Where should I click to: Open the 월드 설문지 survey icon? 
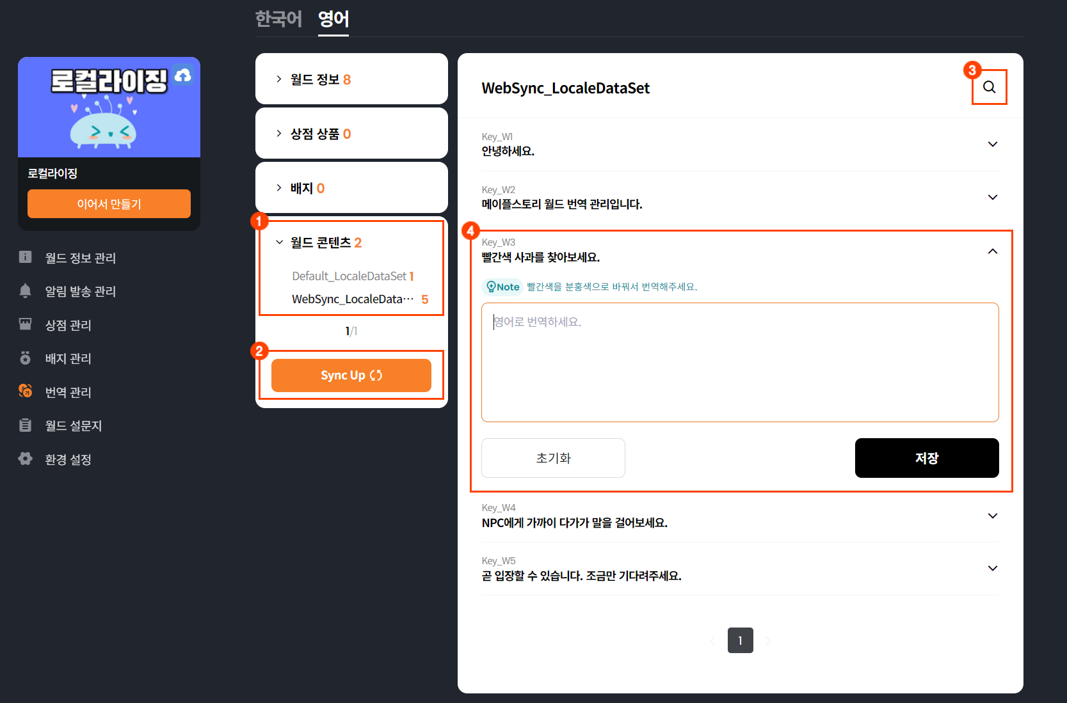[x=25, y=425]
